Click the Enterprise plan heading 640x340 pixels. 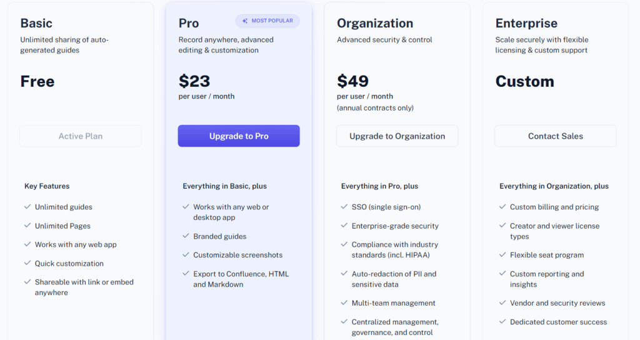click(526, 23)
